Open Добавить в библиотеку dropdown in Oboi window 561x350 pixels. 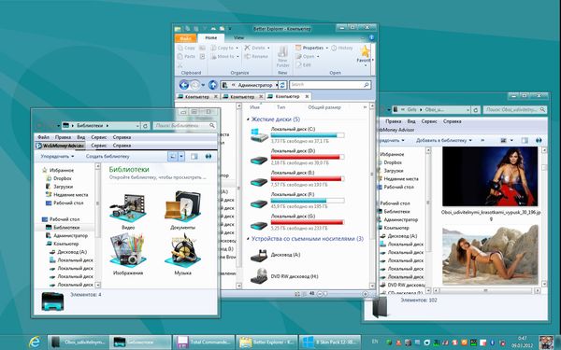(x=444, y=140)
